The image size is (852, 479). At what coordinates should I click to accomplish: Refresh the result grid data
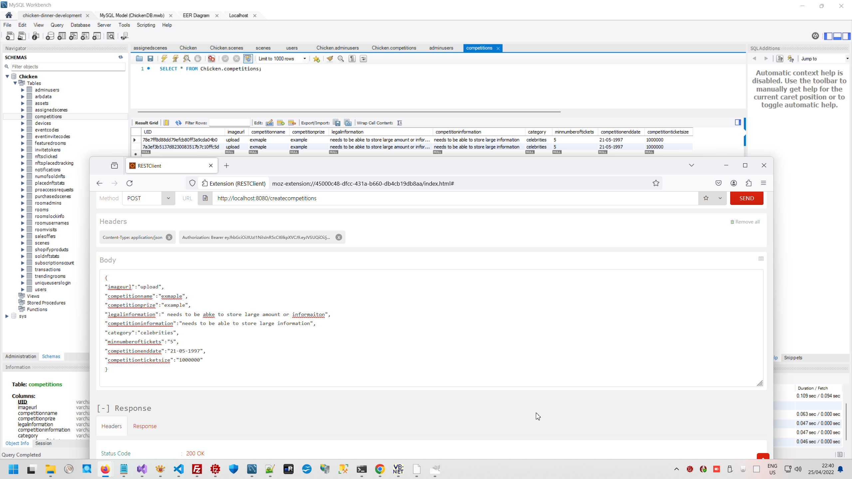(178, 123)
